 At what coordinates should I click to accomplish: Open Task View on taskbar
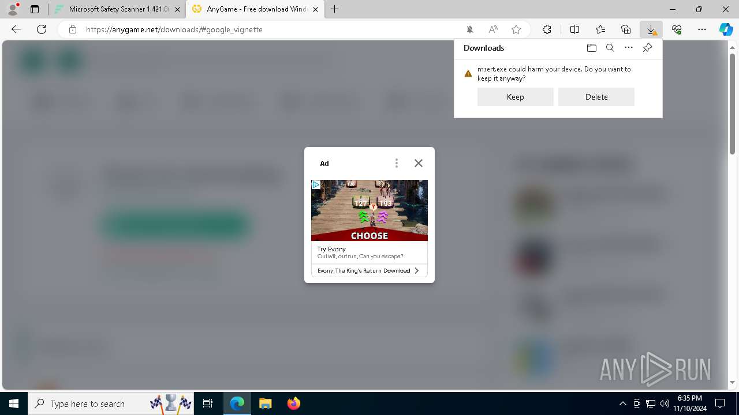pyautogui.click(x=208, y=403)
